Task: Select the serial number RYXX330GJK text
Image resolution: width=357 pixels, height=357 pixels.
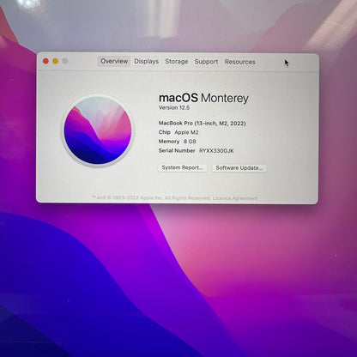Action: [x=216, y=151]
